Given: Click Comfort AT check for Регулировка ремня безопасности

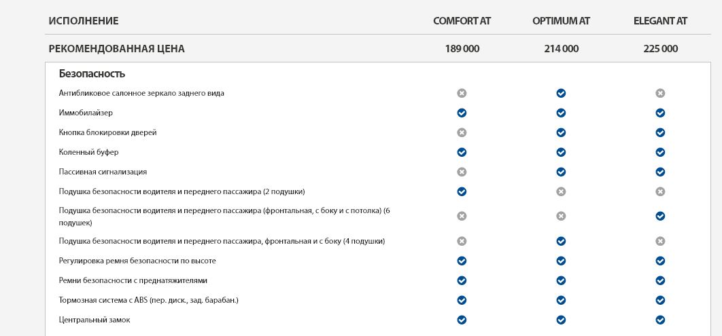Looking at the screenshot, I should tap(462, 261).
